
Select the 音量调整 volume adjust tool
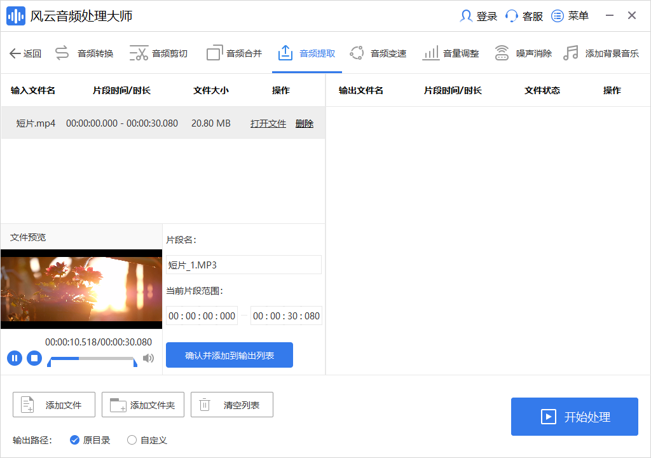point(453,53)
